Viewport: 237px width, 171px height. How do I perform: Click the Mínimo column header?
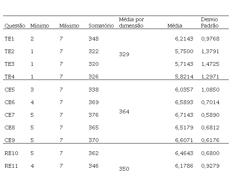[39, 26]
